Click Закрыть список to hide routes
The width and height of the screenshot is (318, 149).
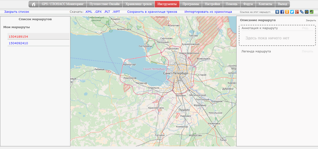coord(17,12)
